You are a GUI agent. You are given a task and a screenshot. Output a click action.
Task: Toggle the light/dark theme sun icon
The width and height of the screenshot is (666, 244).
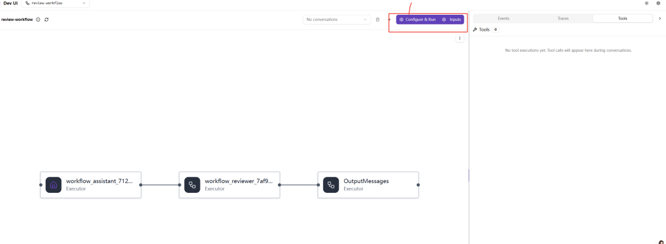(x=646, y=3)
